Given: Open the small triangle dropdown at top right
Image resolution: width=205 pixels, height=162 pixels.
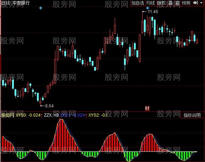Looking at the screenshot, I should [201, 3].
